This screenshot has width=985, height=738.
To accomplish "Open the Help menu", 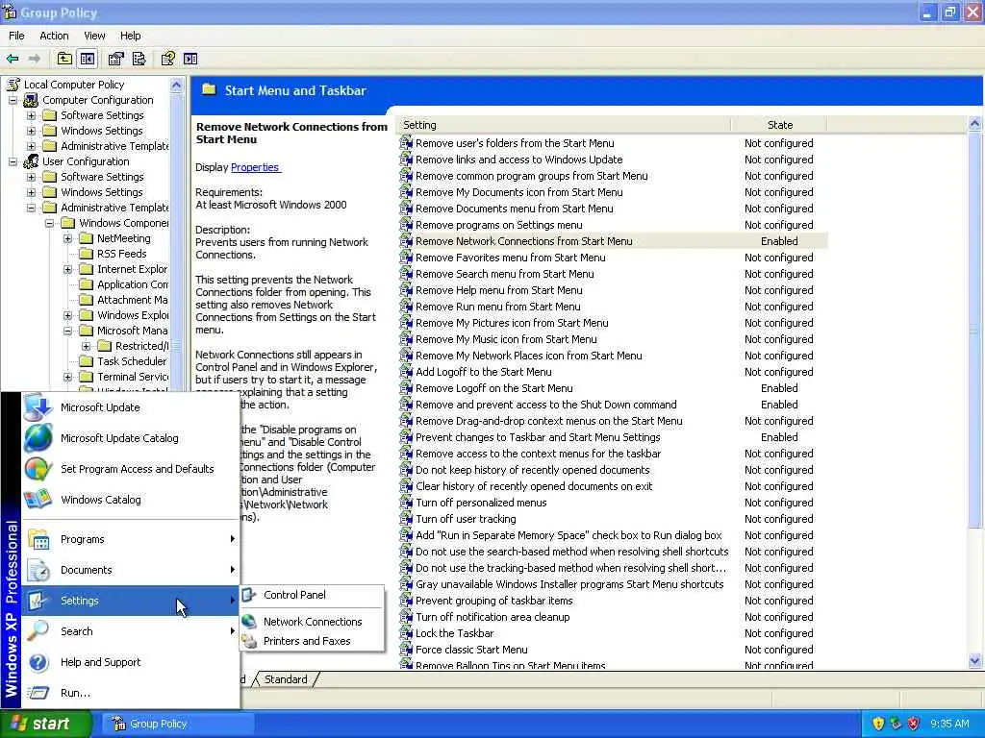I will point(130,36).
